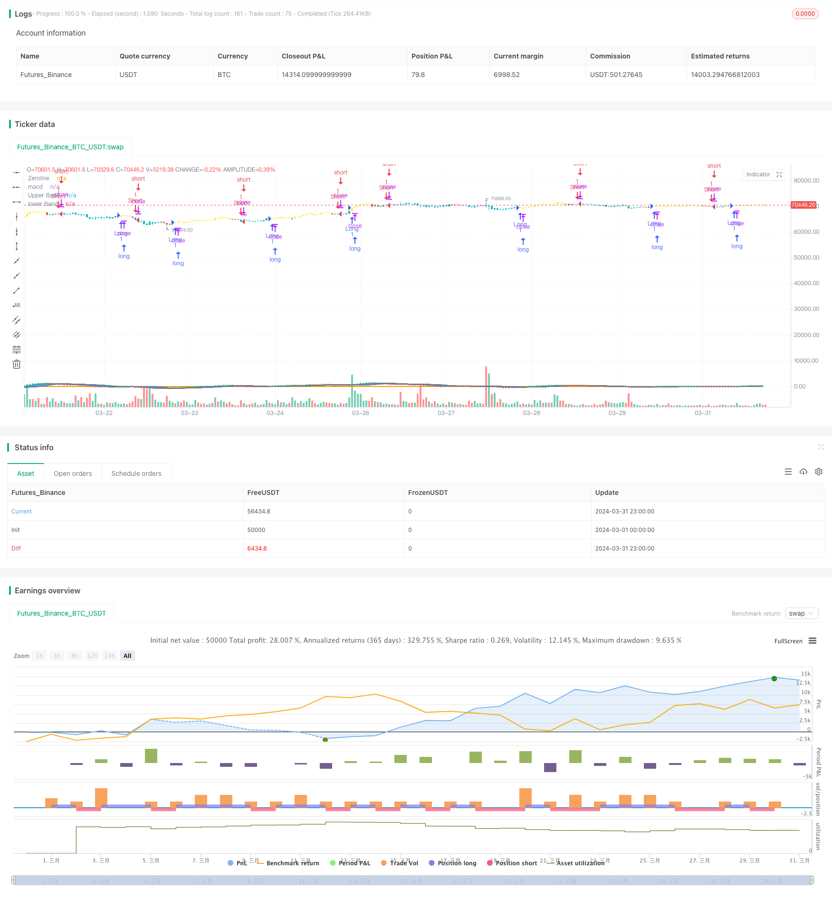Open the Benchmark return swap dropdown
Viewport: 832px width, 899px height.
802,613
